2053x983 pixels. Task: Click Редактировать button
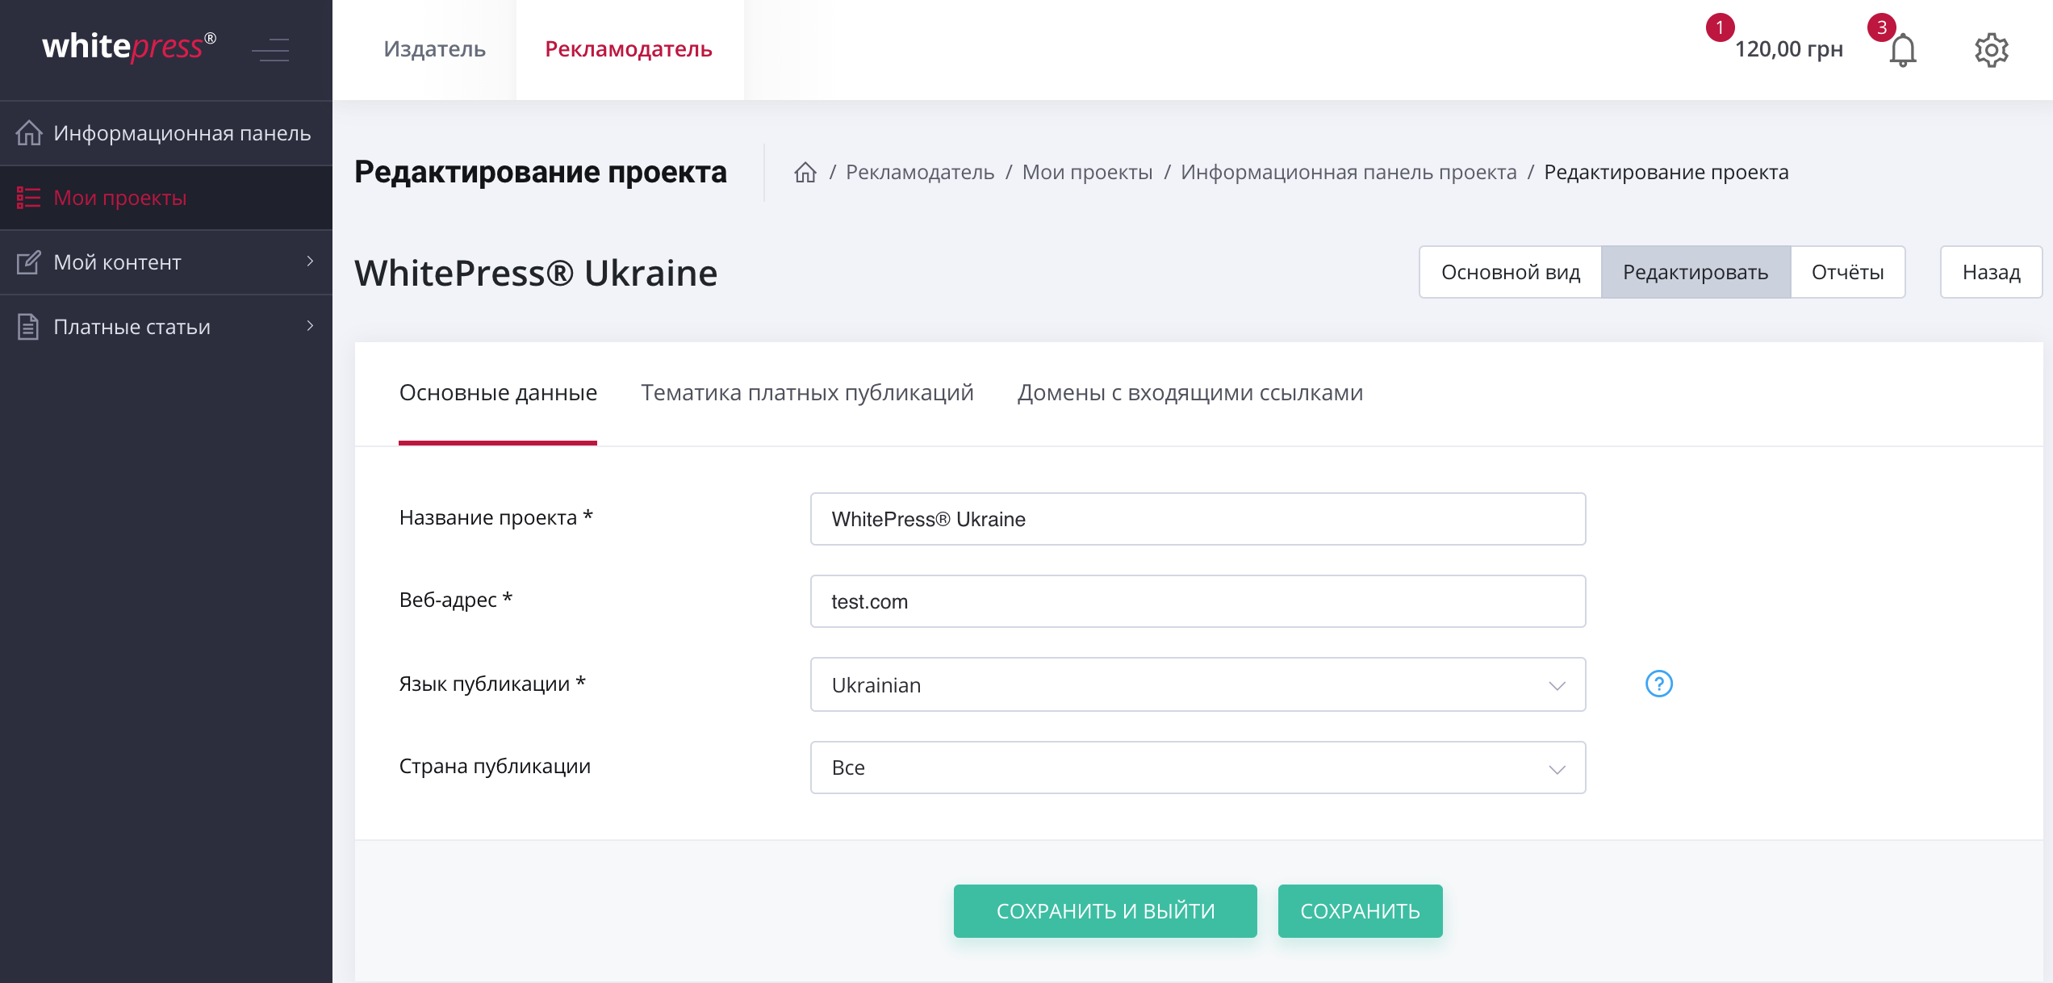tap(1696, 272)
